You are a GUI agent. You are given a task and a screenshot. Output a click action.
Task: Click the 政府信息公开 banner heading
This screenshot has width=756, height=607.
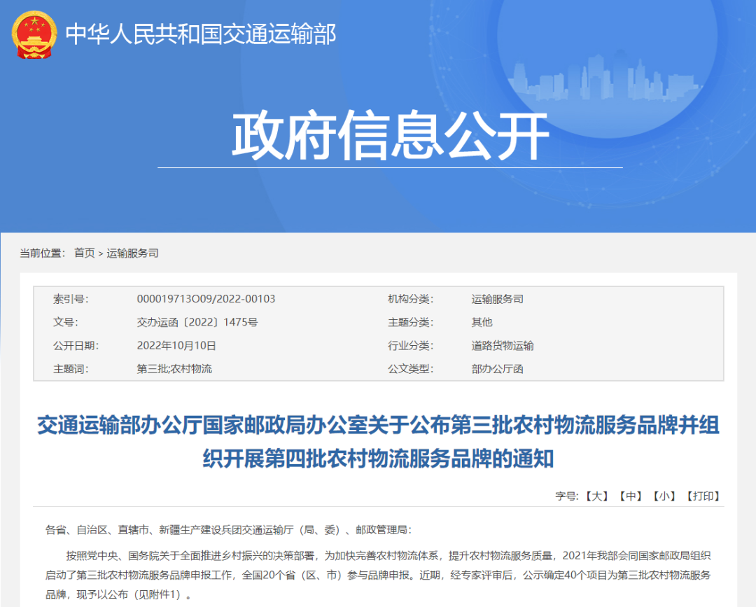click(390, 135)
